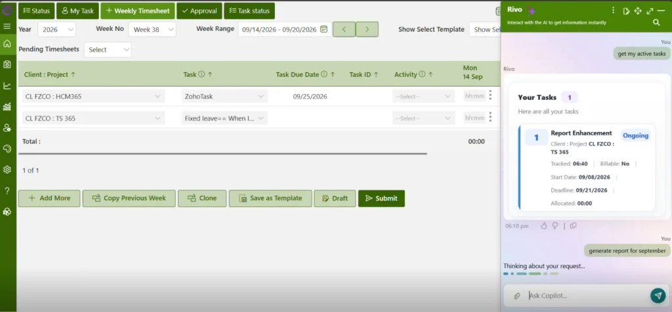Attach a file to Copilot message
The image size is (672, 312).
point(517,296)
